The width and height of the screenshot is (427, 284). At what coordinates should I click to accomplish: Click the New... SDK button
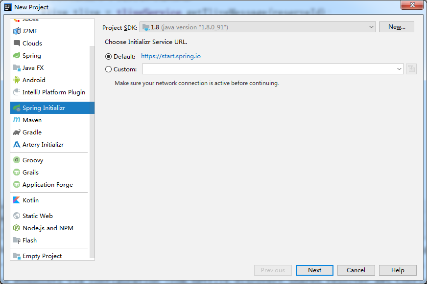pyautogui.click(x=397, y=27)
